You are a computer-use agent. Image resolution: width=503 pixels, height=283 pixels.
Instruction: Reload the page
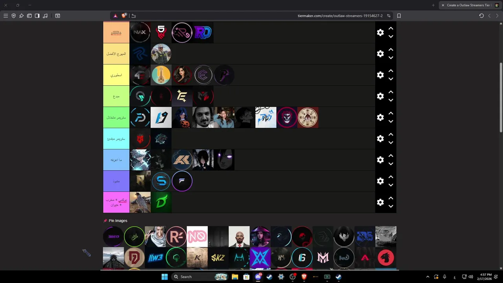click(x=481, y=16)
